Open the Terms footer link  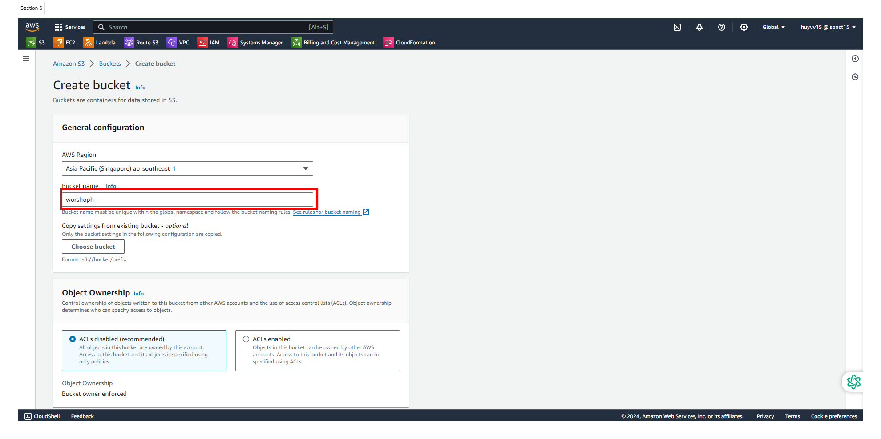pyautogui.click(x=792, y=416)
